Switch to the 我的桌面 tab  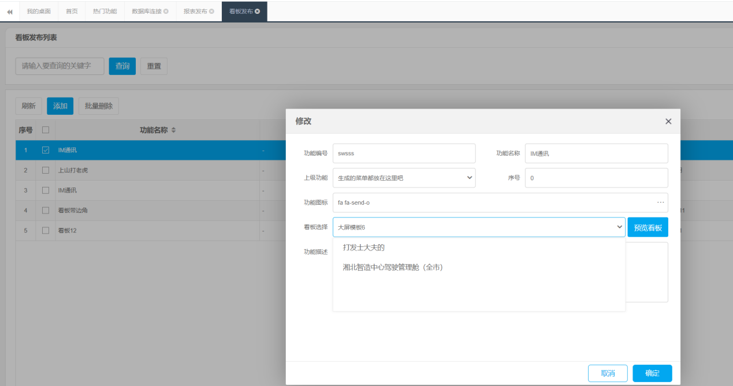tap(39, 12)
